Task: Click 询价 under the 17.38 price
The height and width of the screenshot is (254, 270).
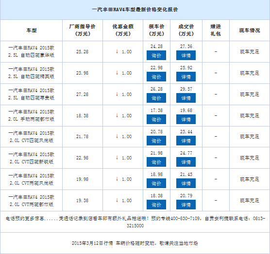Action: point(156,119)
